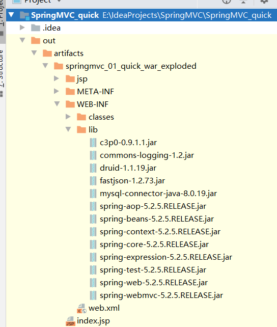Expand the jsp folder arrow
277x327 pixels.
coord(57,78)
